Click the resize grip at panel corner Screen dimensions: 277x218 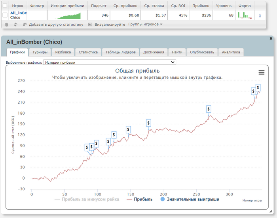(x=270, y=211)
